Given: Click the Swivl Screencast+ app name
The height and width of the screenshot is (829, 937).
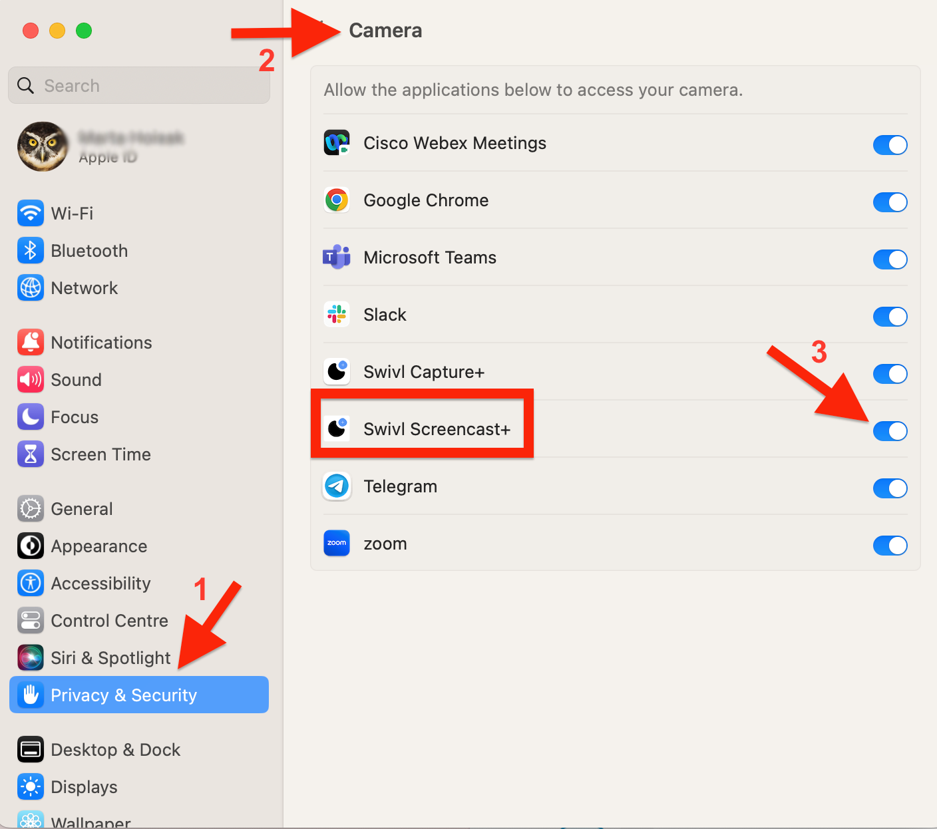Looking at the screenshot, I should click(x=437, y=429).
